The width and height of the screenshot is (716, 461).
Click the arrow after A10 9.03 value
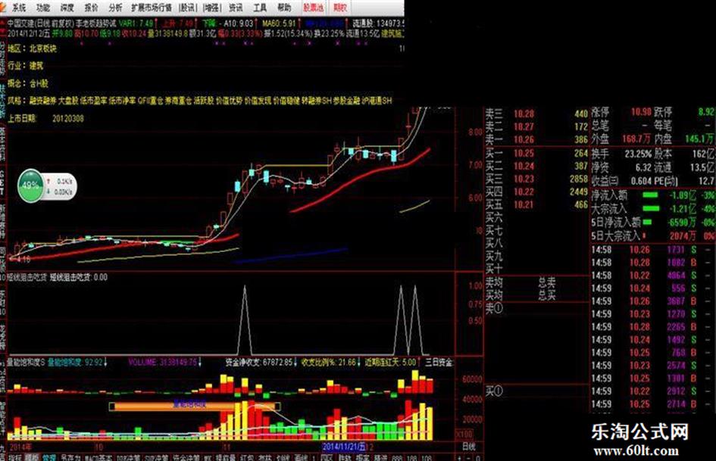click(x=256, y=23)
